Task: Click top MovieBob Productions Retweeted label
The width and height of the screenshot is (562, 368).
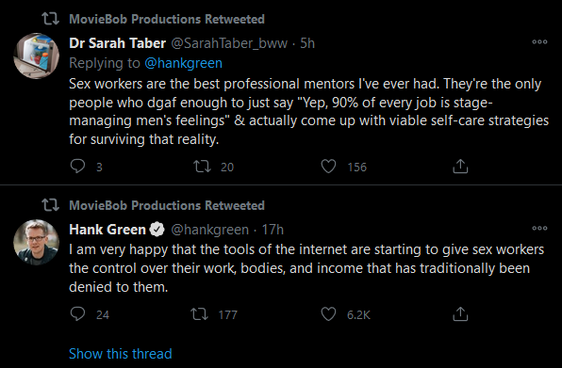Action: pyautogui.click(x=167, y=19)
